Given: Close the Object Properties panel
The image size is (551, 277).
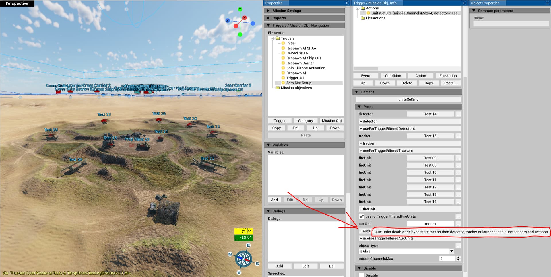Looking at the screenshot, I should coord(547,3).
